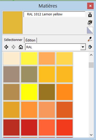Go forward with the right arrow
This screenshot has height=140, width=96.
(x=14, y=47)
